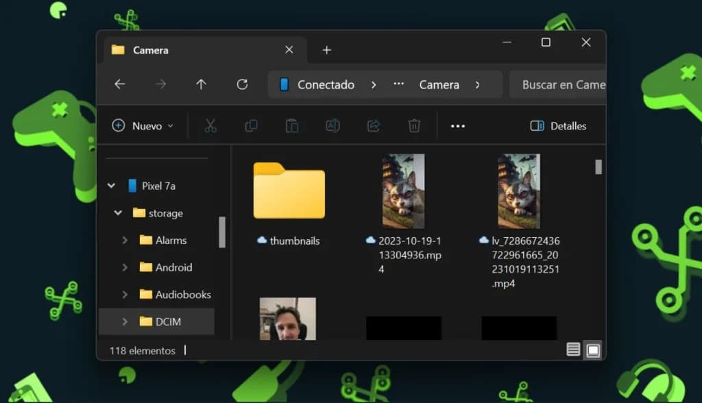Open the Nuevo dropdown menu
702x403 pixels.
tap(143, 126)
